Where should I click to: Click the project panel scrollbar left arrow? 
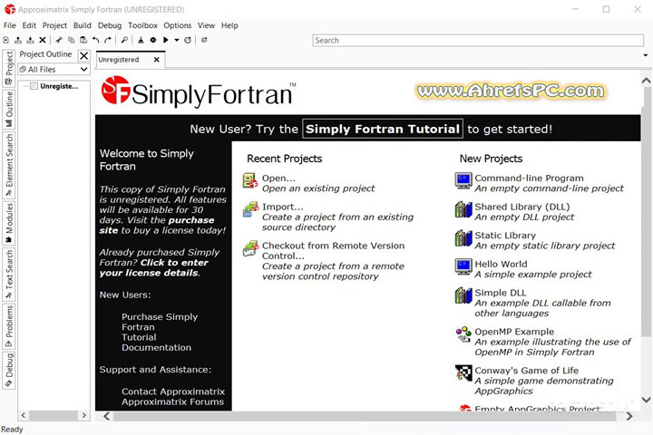[24, 415]
